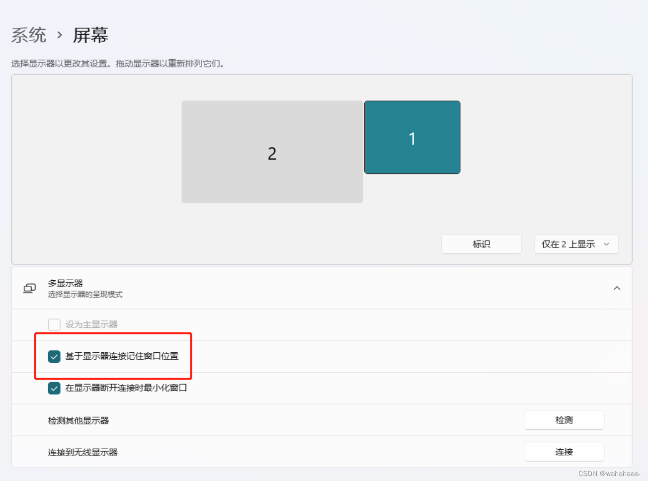Image resolution: width=648 pixels, height=481 pixels.
Task: Open the 仅在 2 上显示 dropdown
Action: 576,244
